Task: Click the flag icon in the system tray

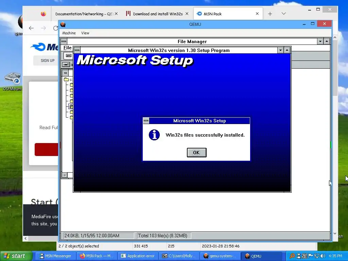Action: pyautogui.click(x=311, y=256)
